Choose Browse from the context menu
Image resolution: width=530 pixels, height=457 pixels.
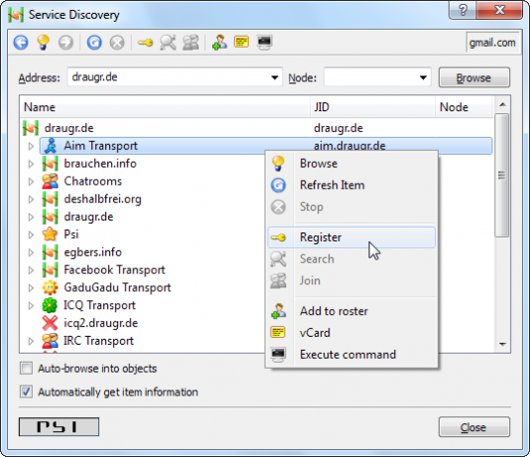click(351, 164)
